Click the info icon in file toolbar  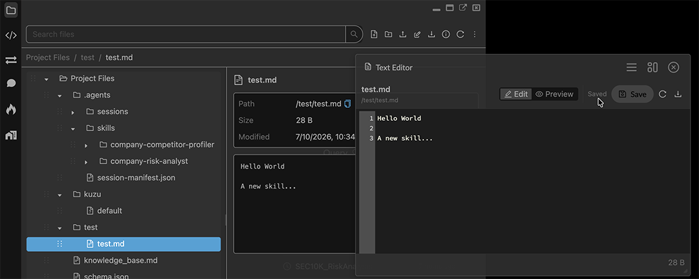pyautogui.click(x=446, y=34)
